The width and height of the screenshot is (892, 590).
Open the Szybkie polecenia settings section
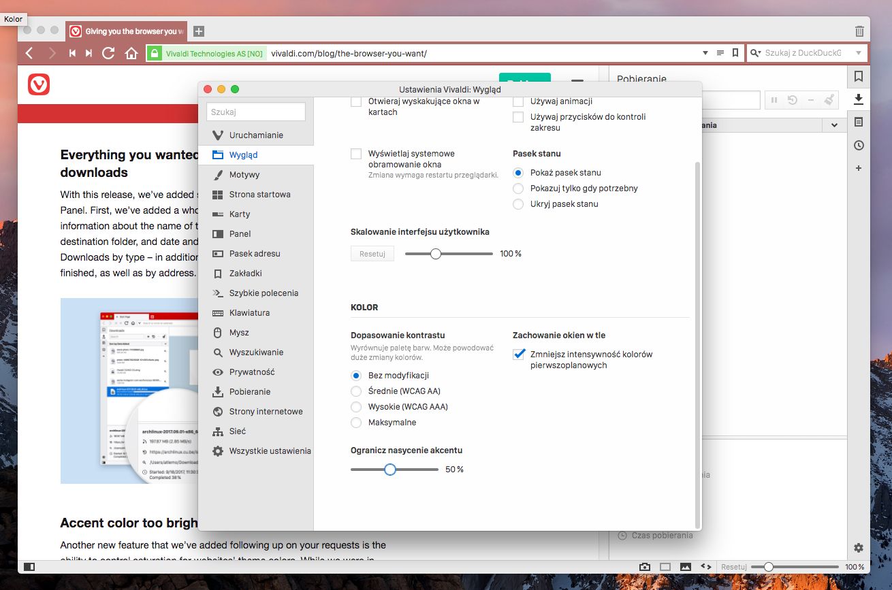256,293
